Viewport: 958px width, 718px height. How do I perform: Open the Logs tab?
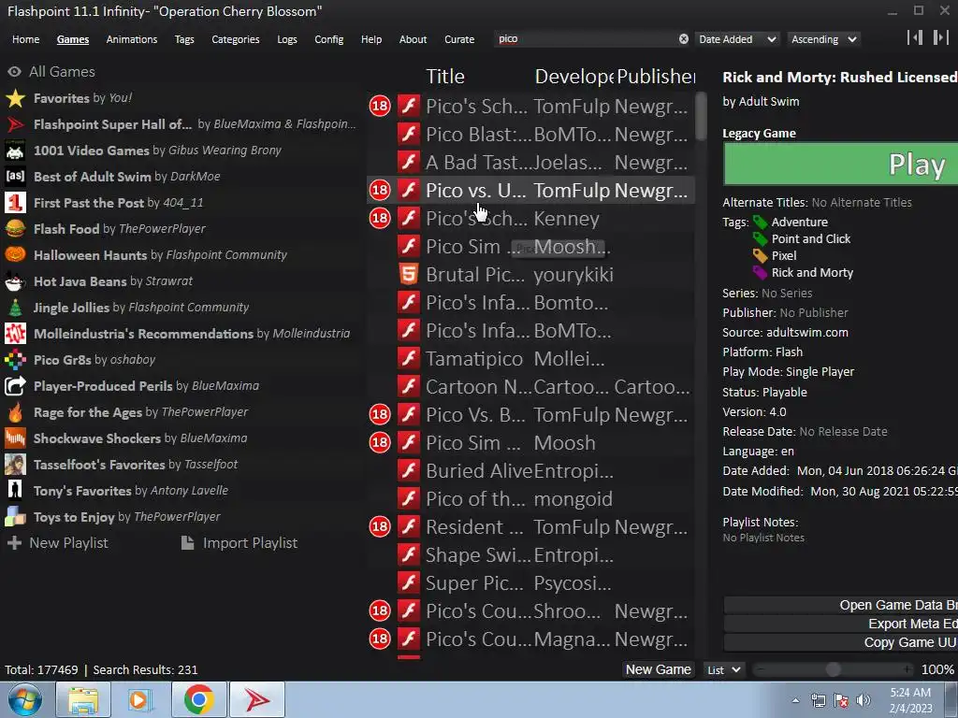(287, 39)
